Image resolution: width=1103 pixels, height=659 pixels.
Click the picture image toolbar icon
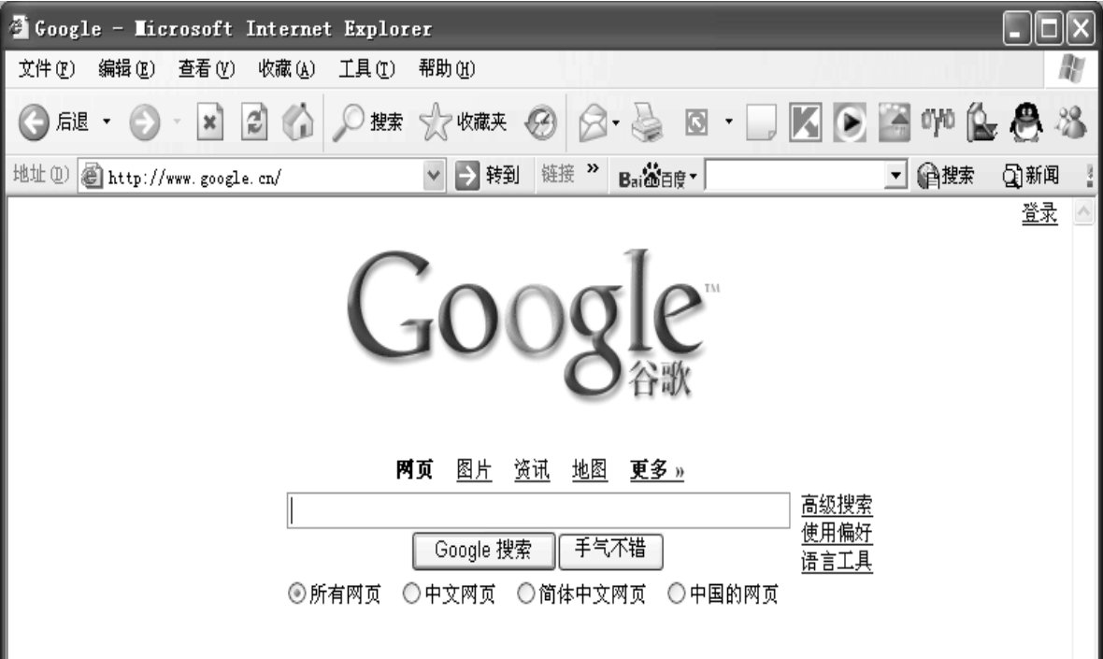pos(894,122)
